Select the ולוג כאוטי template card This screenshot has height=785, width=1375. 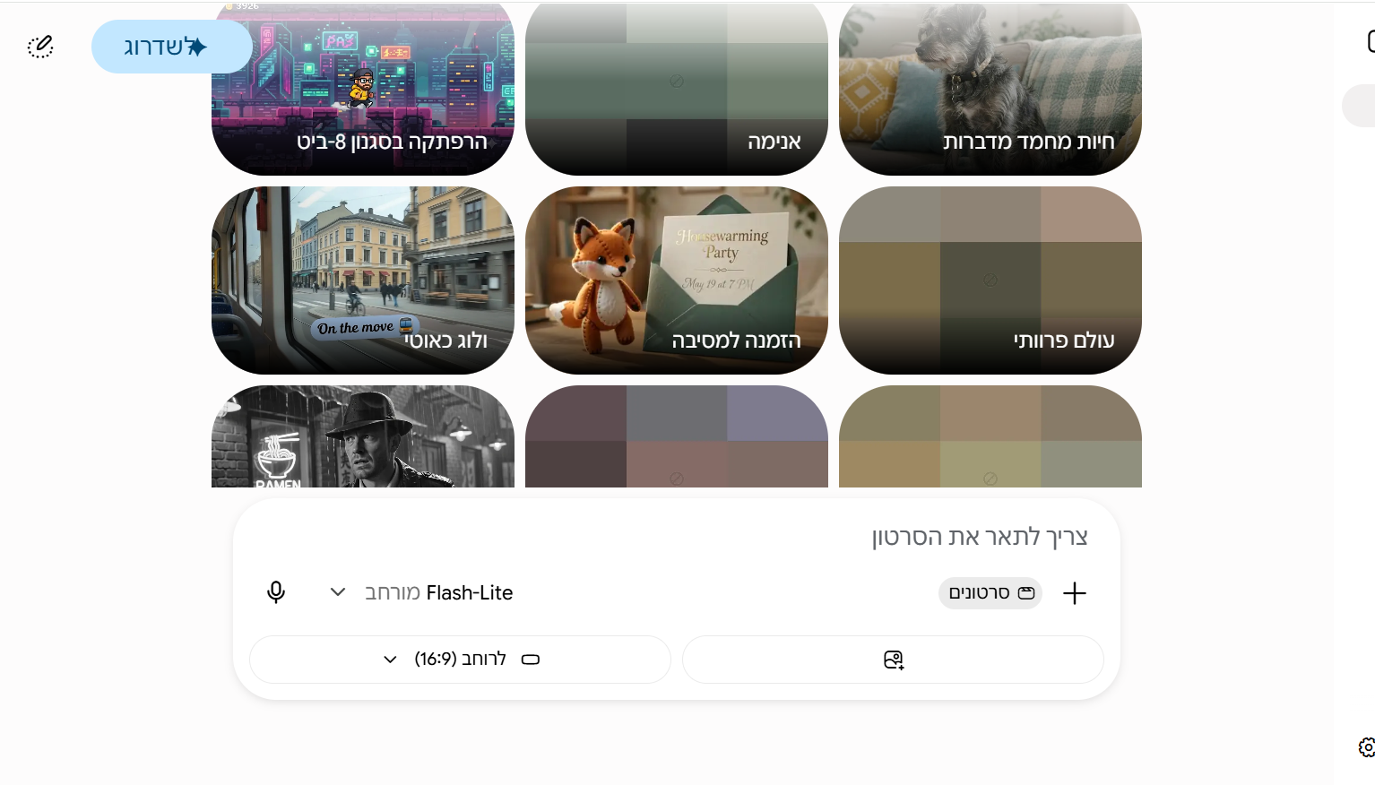click(363, 280)
